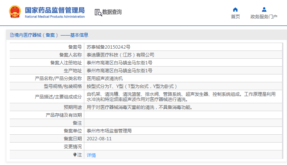The image size is (287, 165).
Task: Open 政务服务门户 portal link
Action: tap(264, 16)
